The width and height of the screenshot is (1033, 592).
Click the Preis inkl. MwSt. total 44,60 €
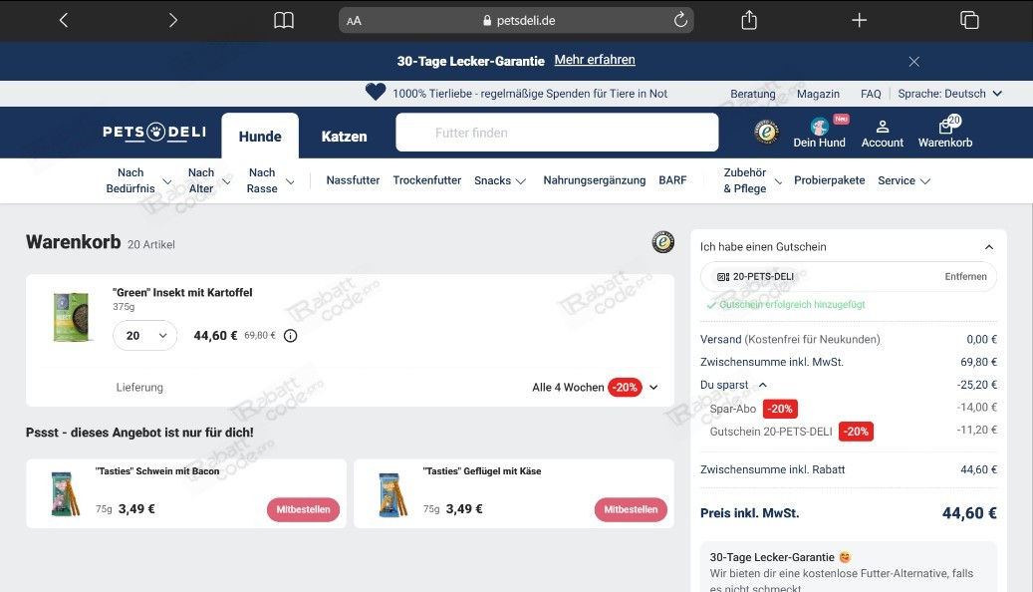click(x=969, y=513)
